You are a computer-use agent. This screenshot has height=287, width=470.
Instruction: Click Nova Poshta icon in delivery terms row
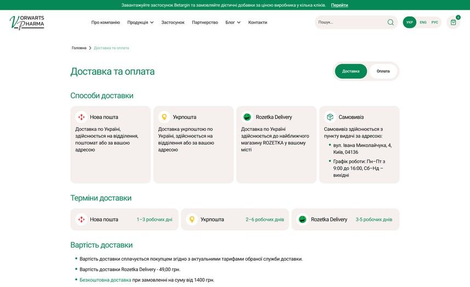(81, 219)
